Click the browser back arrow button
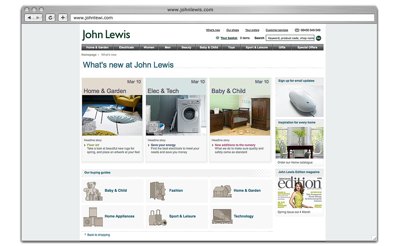Screen dimensions: 399x246 click(x=29, y=18)
